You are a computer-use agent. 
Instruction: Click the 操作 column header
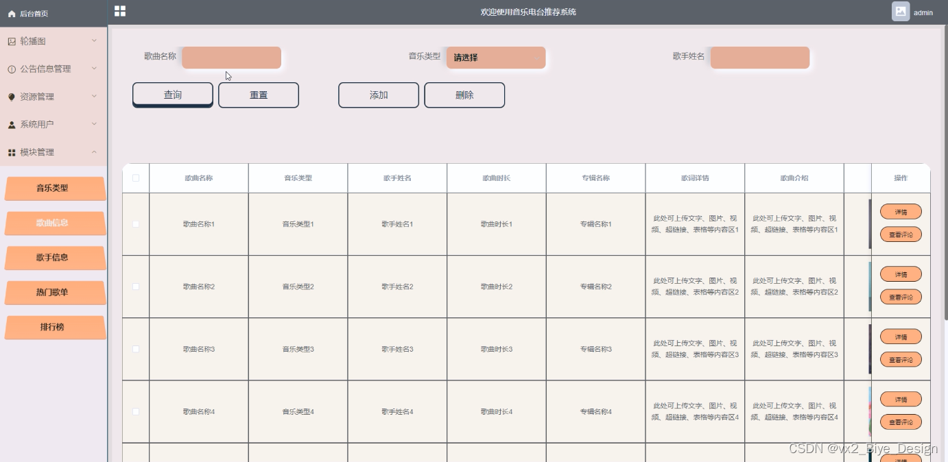[x=901, y=178]
